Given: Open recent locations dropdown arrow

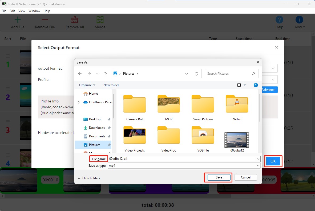Looking at the screenshot, I should 97,74.
